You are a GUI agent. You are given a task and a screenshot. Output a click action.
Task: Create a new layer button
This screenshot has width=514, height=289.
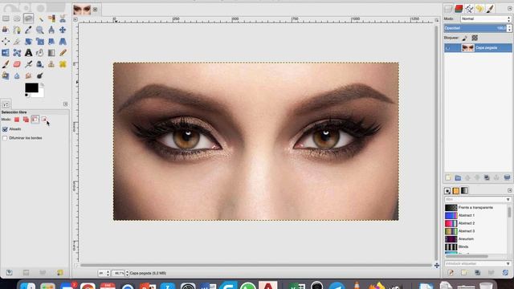pyautogui.click(x=448, y=177)
